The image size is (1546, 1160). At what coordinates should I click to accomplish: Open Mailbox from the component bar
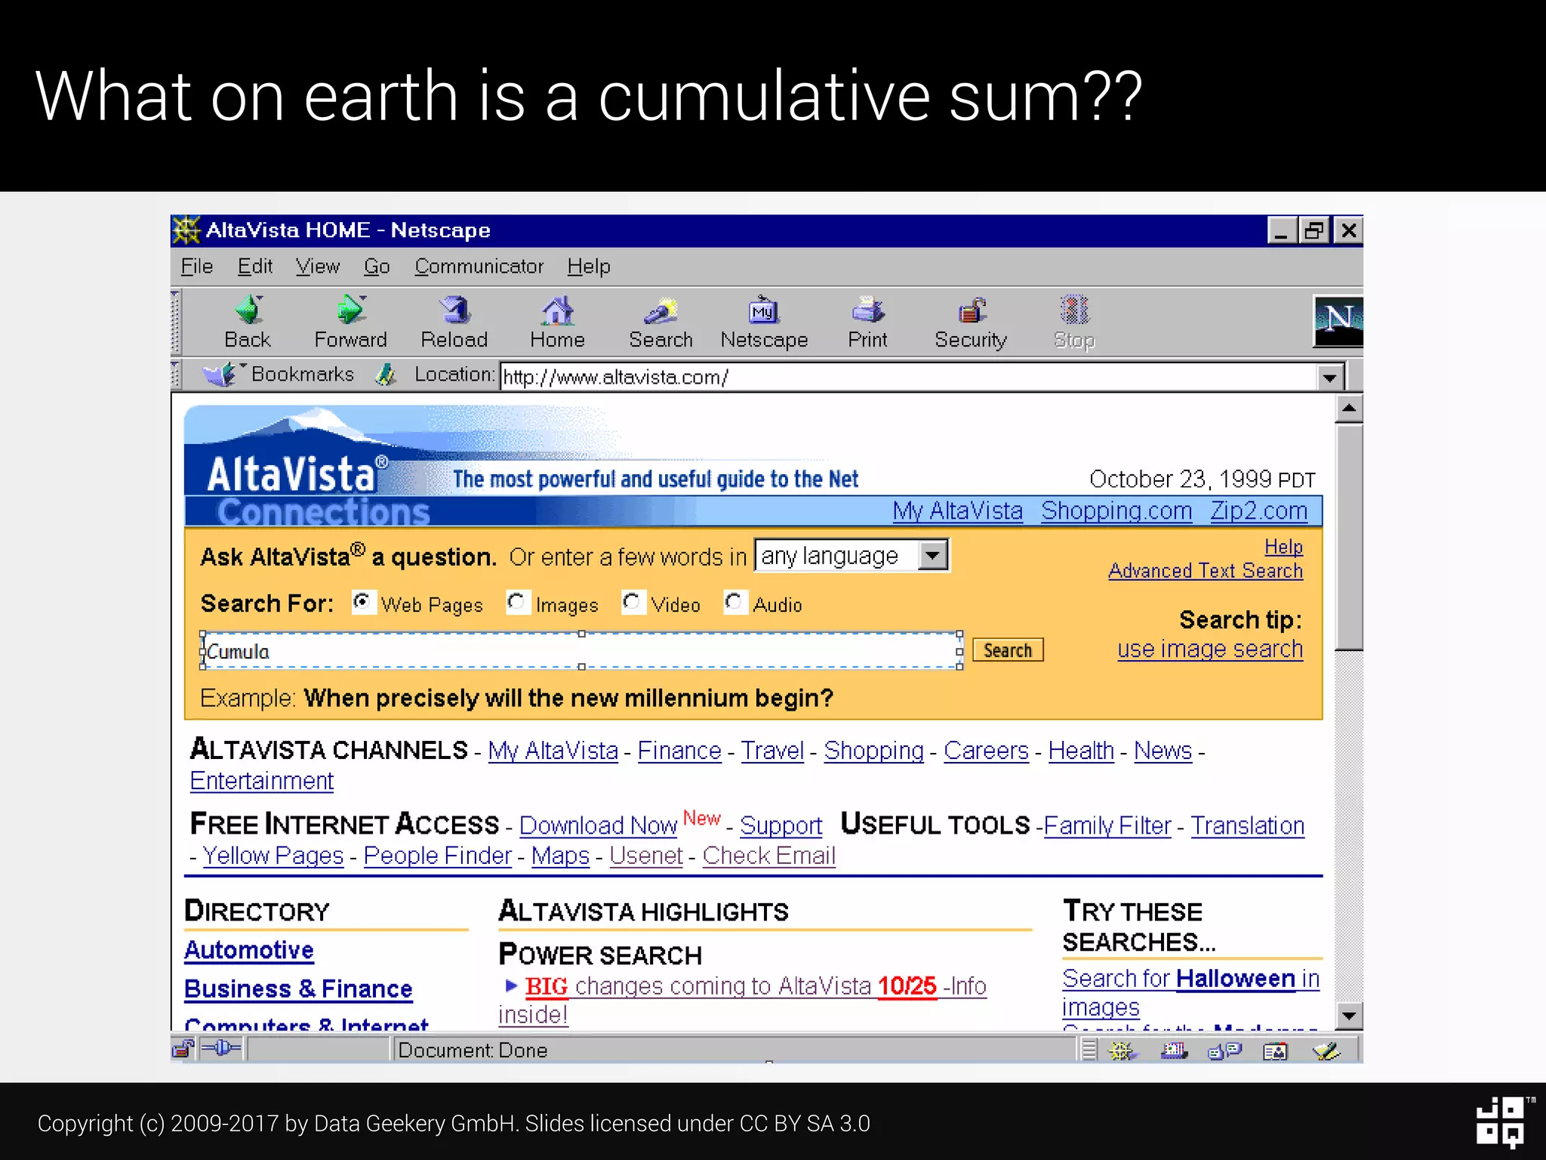1174,1050
